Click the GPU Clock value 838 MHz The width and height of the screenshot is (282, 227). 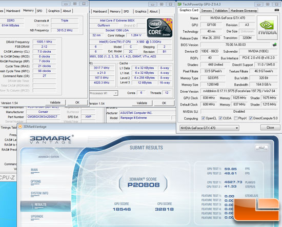pos(209,98)
